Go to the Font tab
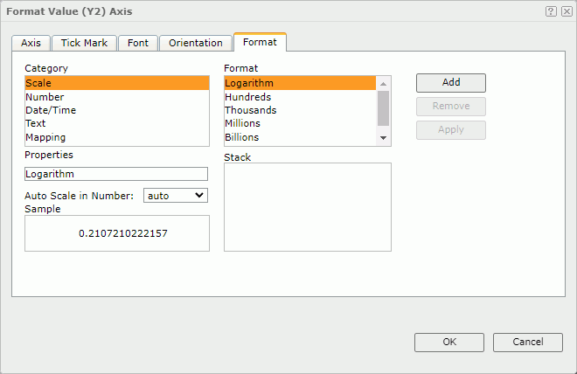Viewport: 577px width, 374px height. pos(138,43)
